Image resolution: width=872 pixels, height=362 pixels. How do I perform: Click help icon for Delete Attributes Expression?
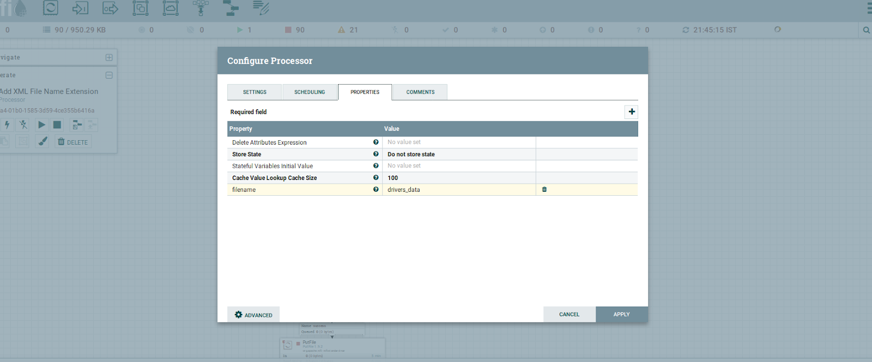(376, 142)
